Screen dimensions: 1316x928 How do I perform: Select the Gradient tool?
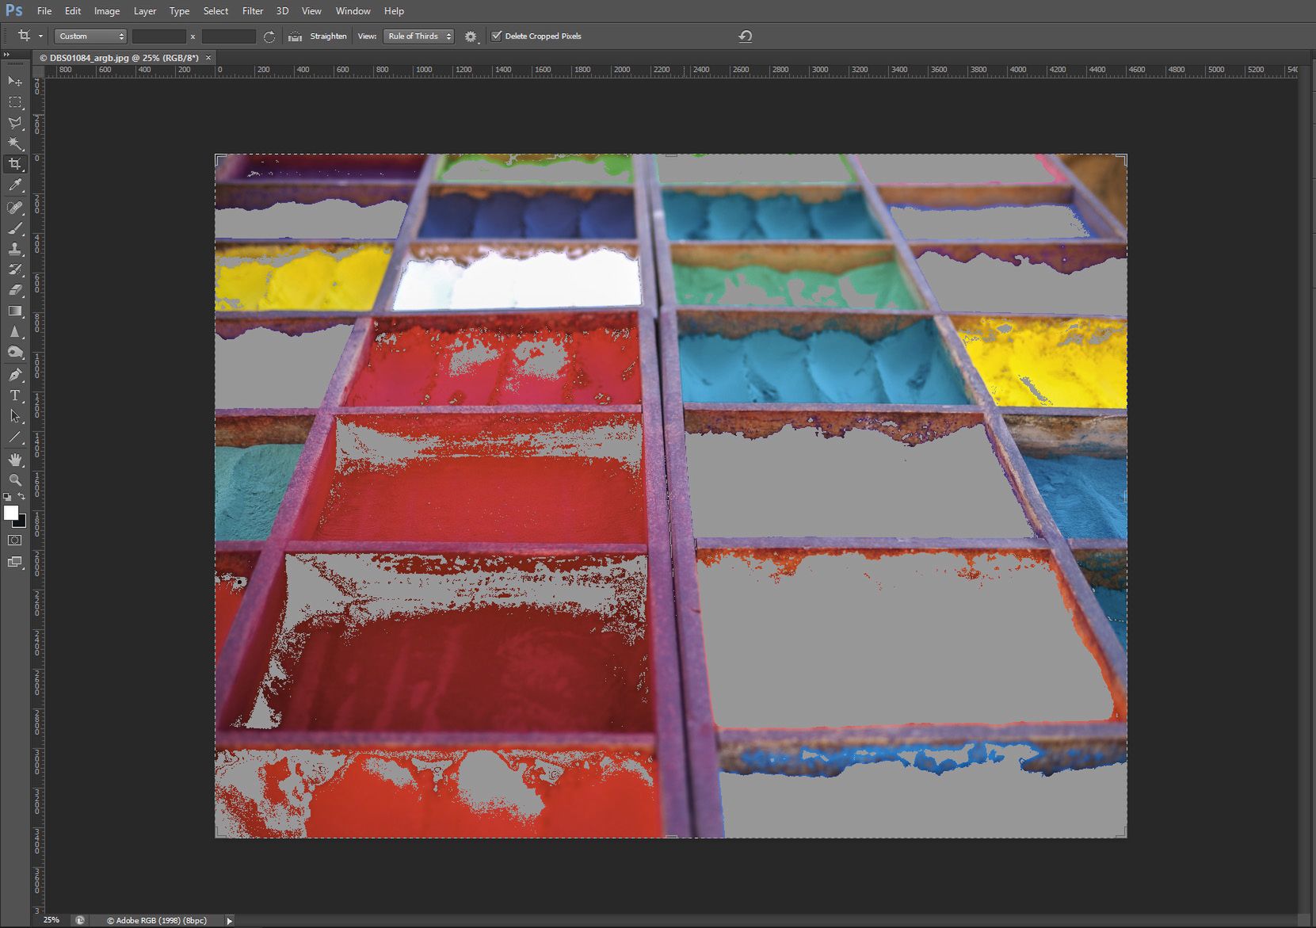(15, 311)
